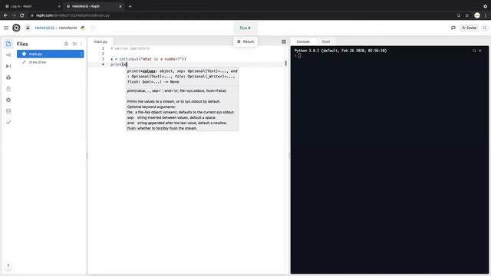The height and width of the screenshot is (276, 491).
Task: Switch to the HelloWorld - Replit browser tab
Action: pyautogui.click(x=94, y=6)
